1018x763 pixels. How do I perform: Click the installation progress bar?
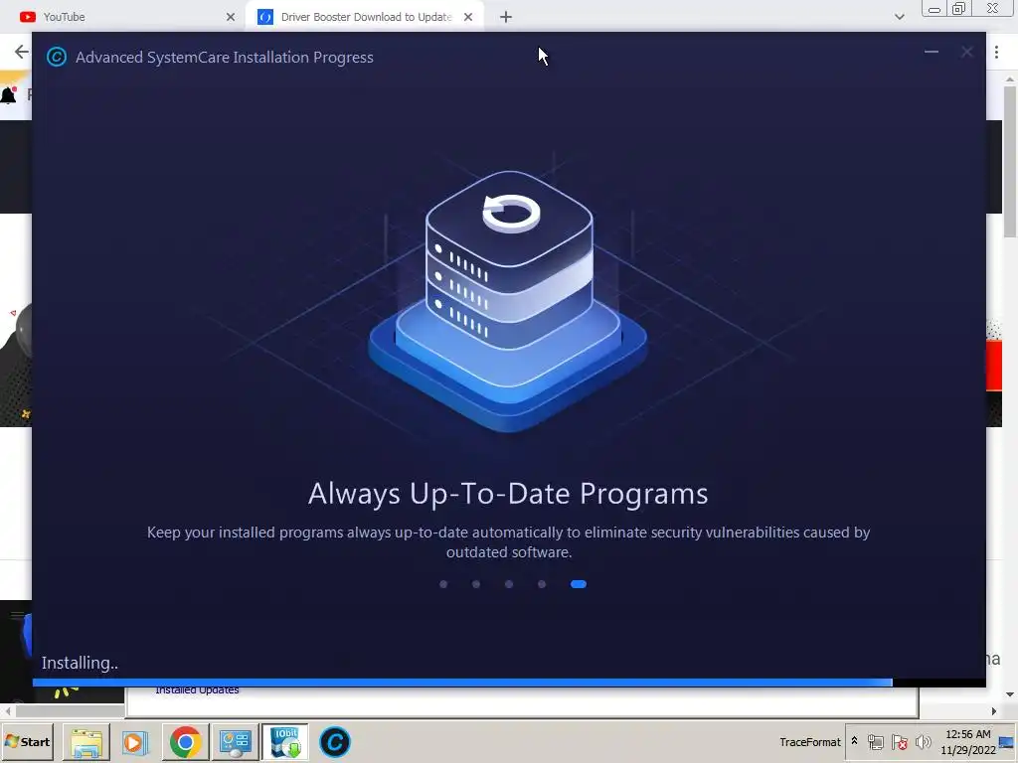pyautogui.click(x=509, y=683)
